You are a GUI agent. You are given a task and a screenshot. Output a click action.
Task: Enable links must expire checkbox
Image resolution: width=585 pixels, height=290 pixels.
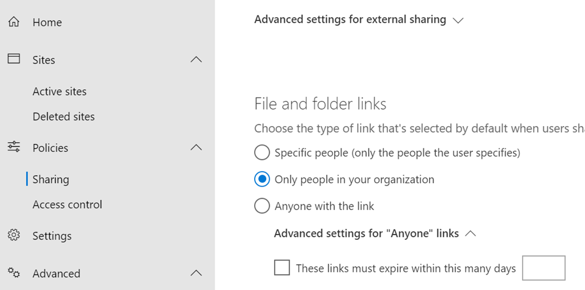click(282, 268)
